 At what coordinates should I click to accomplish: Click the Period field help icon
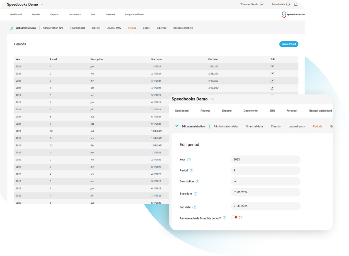[x=191, y=171]
